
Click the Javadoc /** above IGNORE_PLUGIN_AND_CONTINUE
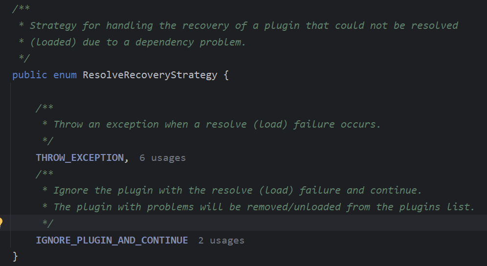click(44, 174)
